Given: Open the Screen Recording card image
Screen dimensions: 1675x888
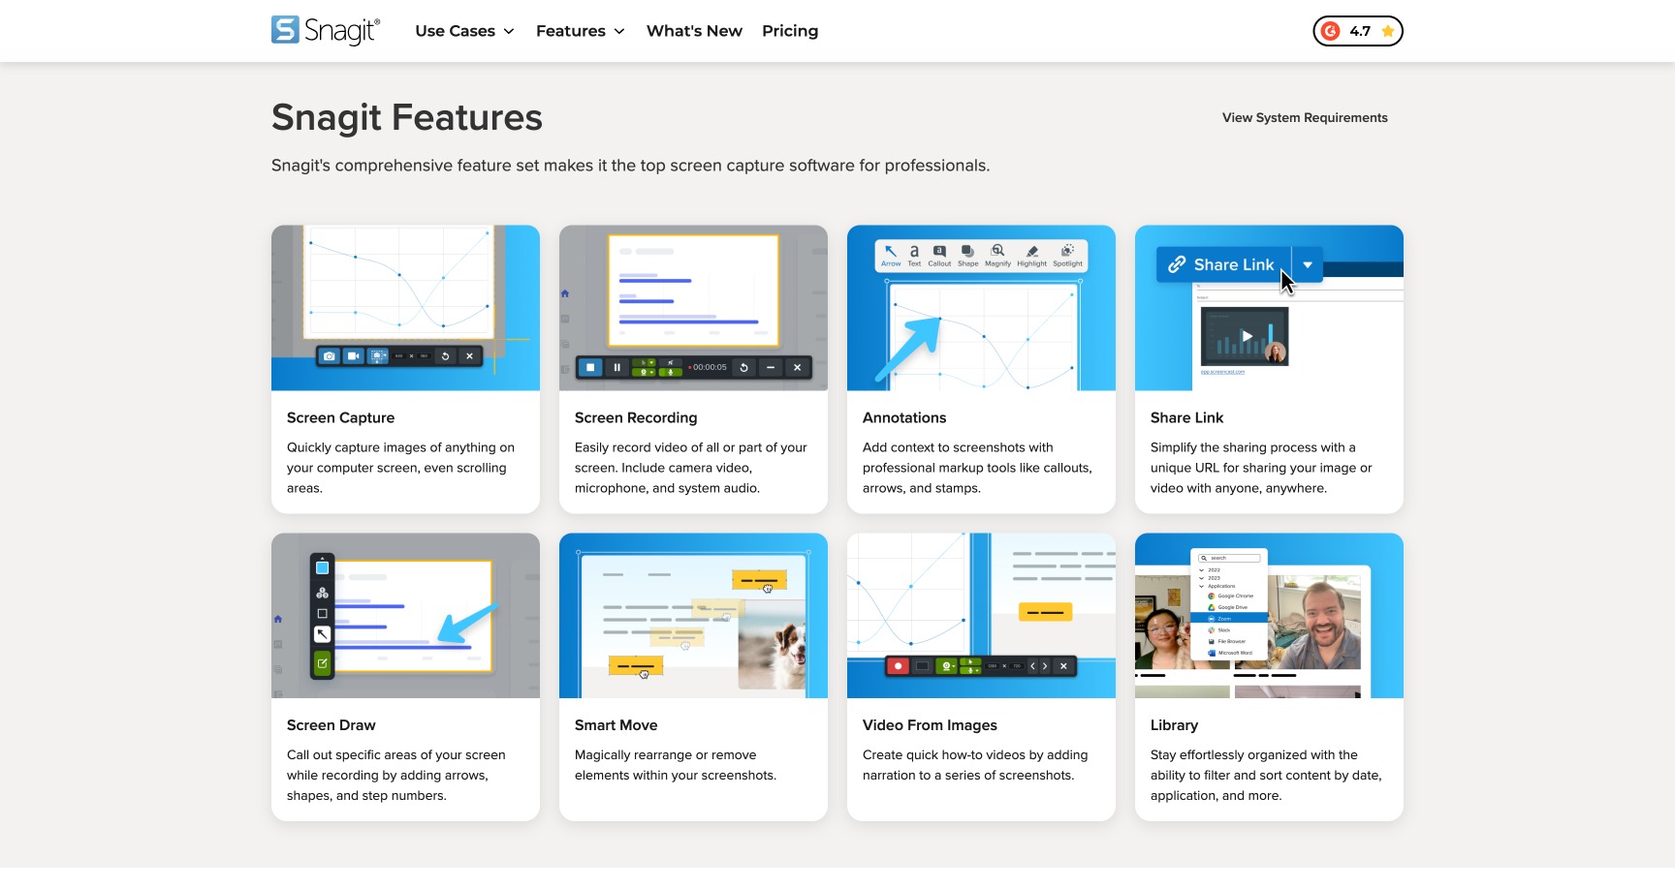Looking at the screenshot, I should click(693, 308).
